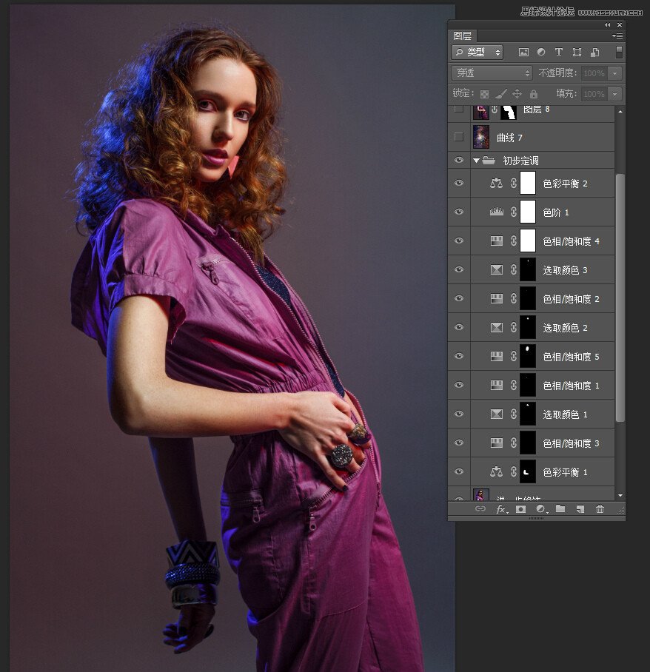Add a layer mask using the bottom icon
The image size is (650, 672).
point(521,509)
